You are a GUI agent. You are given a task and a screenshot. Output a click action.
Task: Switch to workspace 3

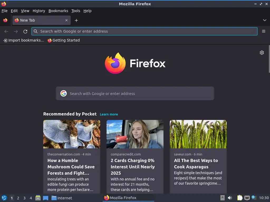(25, 198)
